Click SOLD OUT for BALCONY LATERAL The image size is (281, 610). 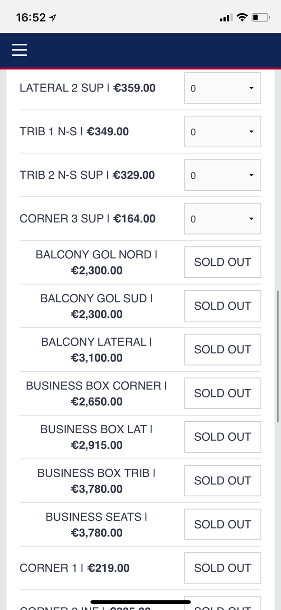pyautogui.click(x=223, y=350)
